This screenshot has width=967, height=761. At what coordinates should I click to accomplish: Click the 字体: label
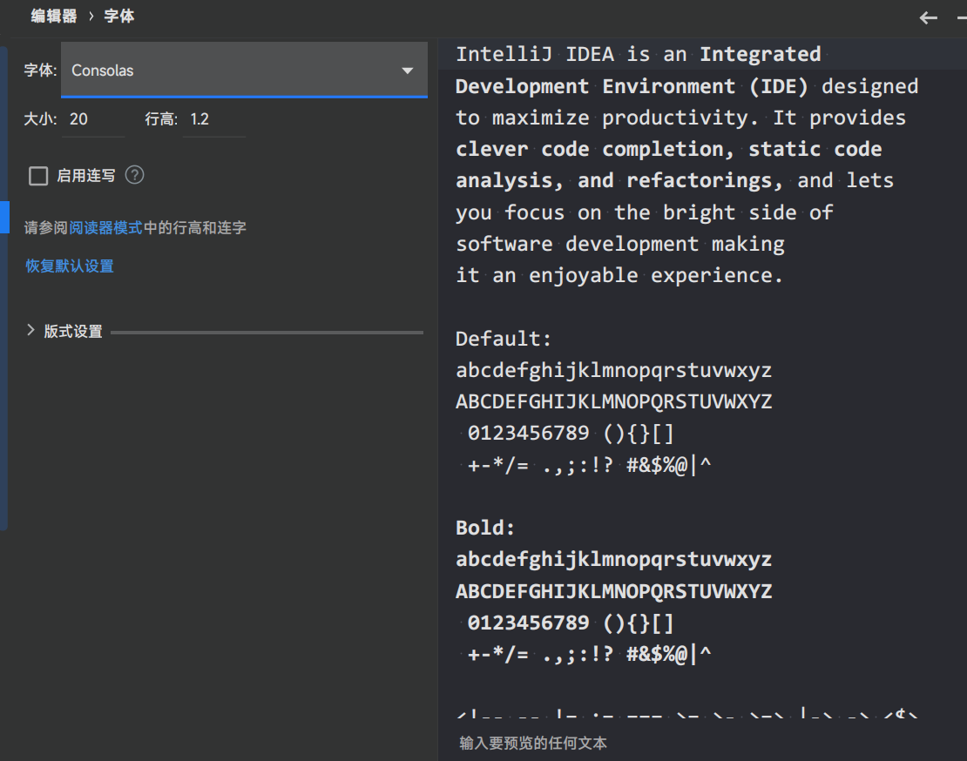coord(41,71)
